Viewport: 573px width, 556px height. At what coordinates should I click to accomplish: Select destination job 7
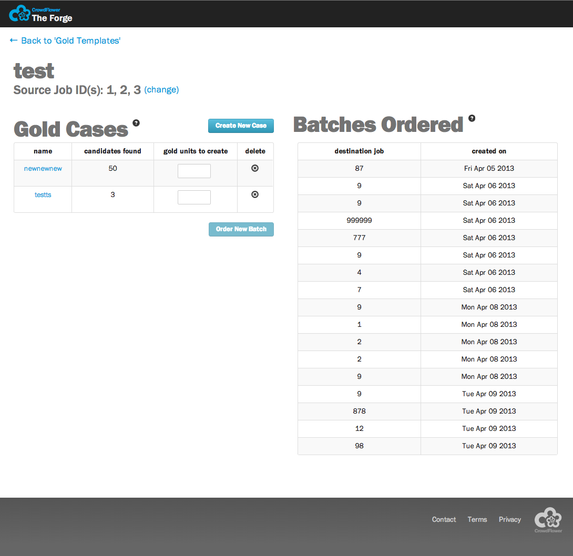[x=359, y=290]
